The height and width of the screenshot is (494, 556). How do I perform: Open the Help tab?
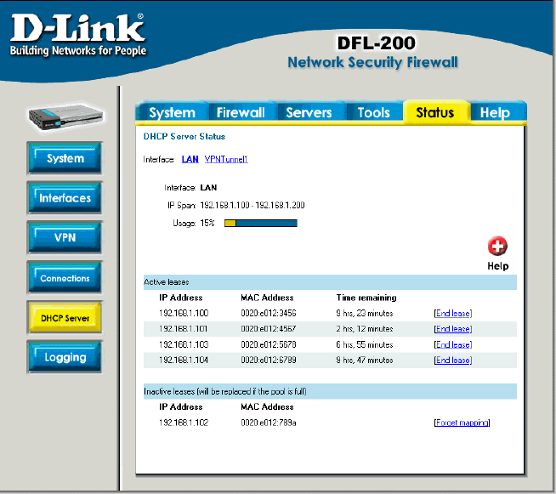pos(495,112)
